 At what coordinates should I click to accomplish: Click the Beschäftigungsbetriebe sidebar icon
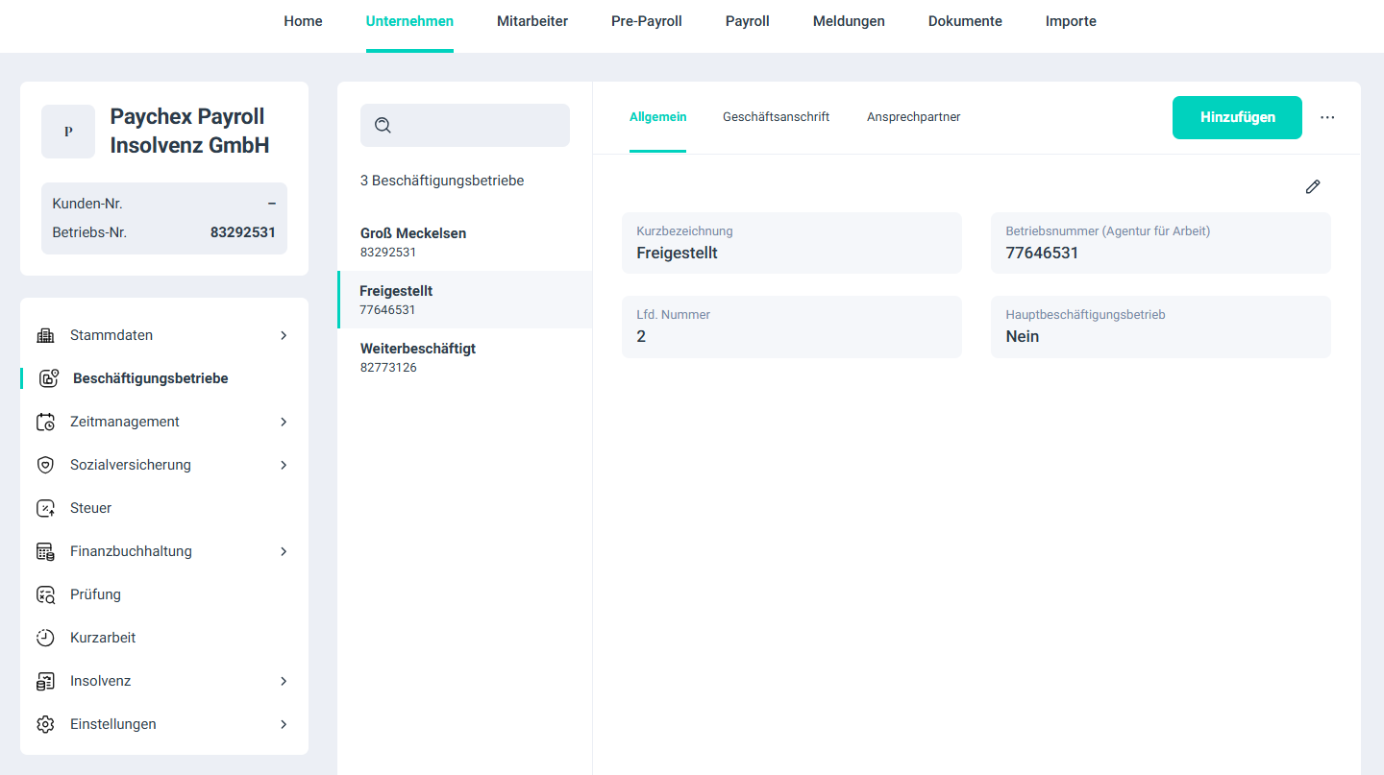(49, 378)
